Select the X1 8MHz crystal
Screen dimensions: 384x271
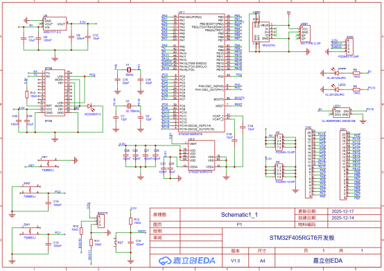(129, 70)
